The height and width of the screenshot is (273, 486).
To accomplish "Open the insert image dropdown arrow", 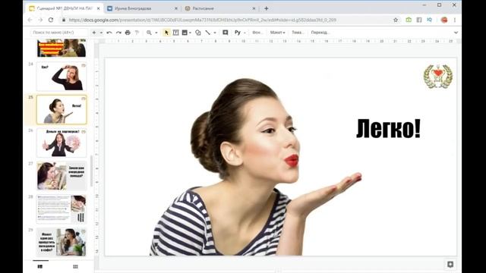I will (x=190, y=33).
